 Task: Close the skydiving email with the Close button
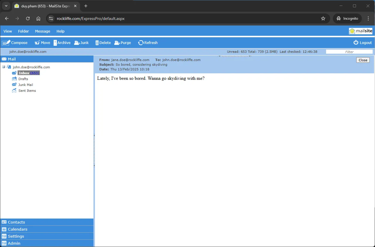(363, 60)
